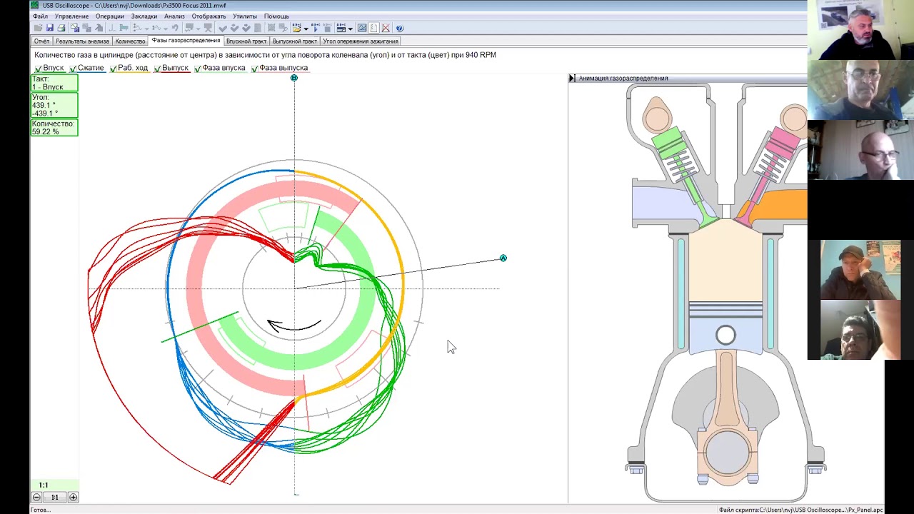914x514 pixels.
Task: Click the grayed axis measurement toolbar icon
Action: pos(111,28)
